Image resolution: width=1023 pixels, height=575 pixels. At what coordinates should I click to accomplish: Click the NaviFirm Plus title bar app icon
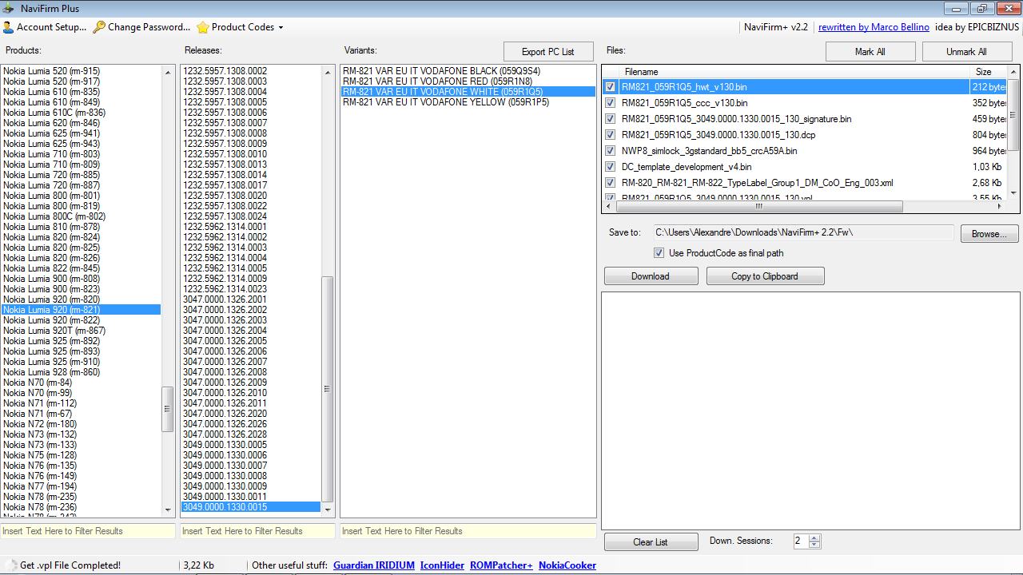(9, 8)
